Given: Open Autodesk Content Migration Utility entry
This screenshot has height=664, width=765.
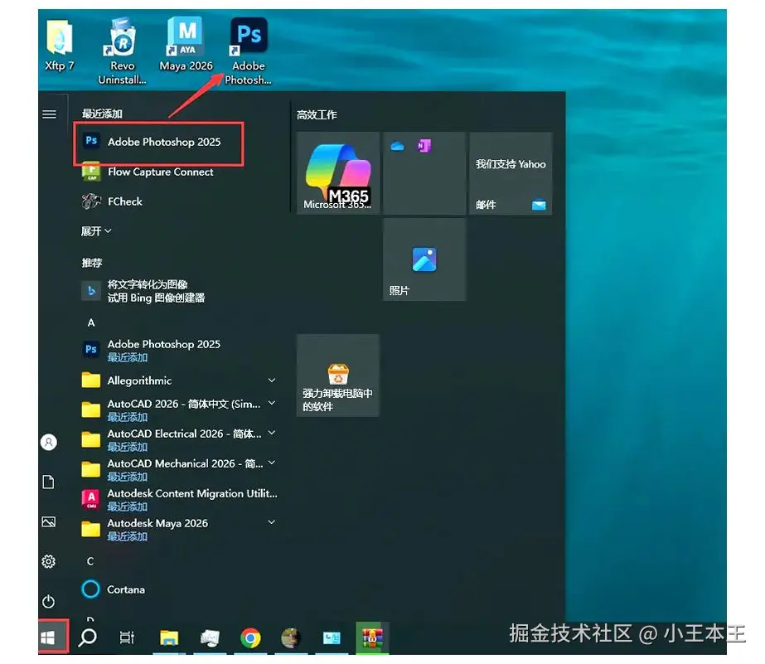Looking at the screenshot, I should 180,500.
